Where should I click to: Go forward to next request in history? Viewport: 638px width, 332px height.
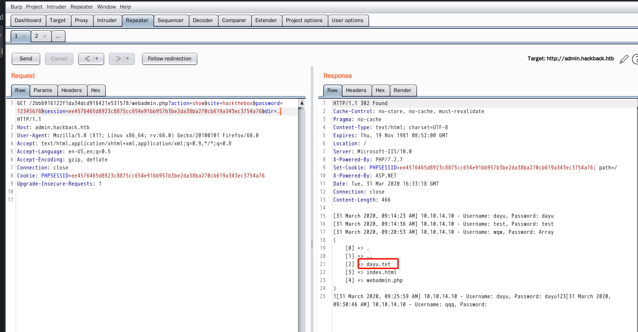click(x=117, y=59)
